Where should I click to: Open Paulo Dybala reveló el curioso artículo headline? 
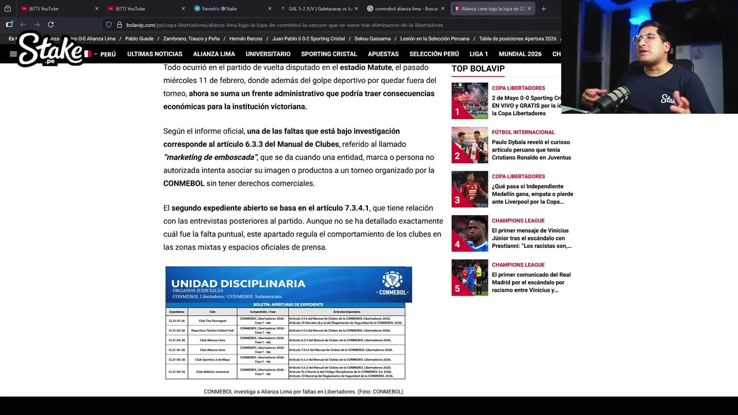point(532,150)
